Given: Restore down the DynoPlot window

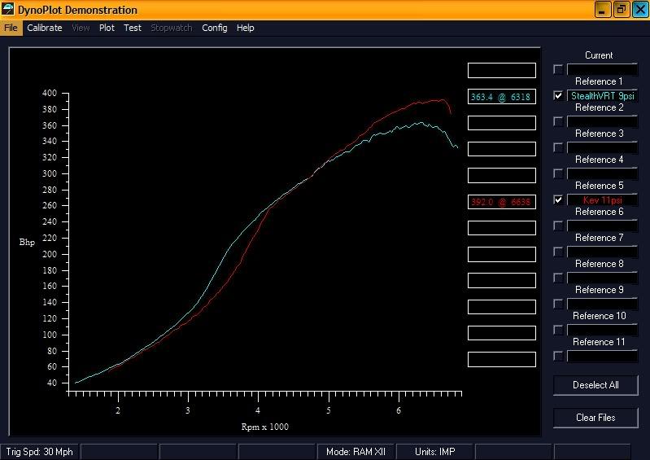Looking at the screenshot, I should coord(621,10).
